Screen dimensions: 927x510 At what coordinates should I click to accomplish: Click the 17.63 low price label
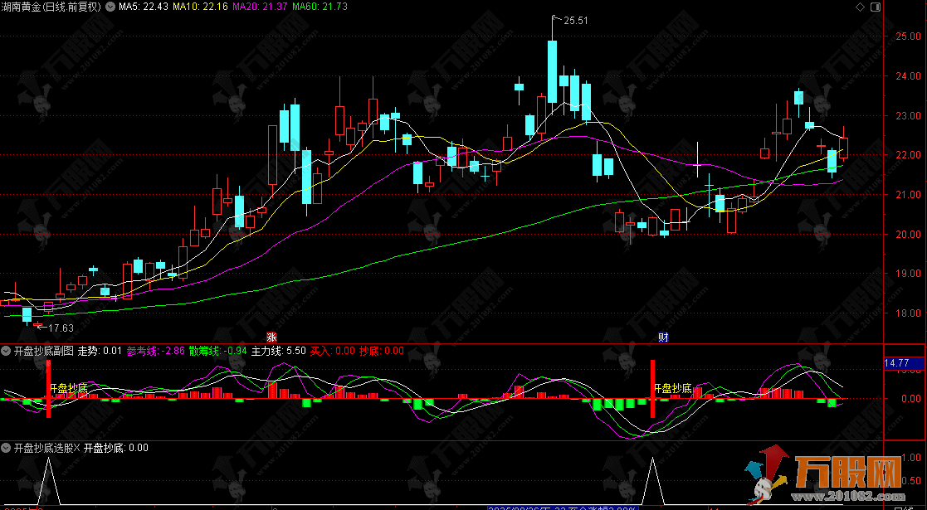coord(56,328)
